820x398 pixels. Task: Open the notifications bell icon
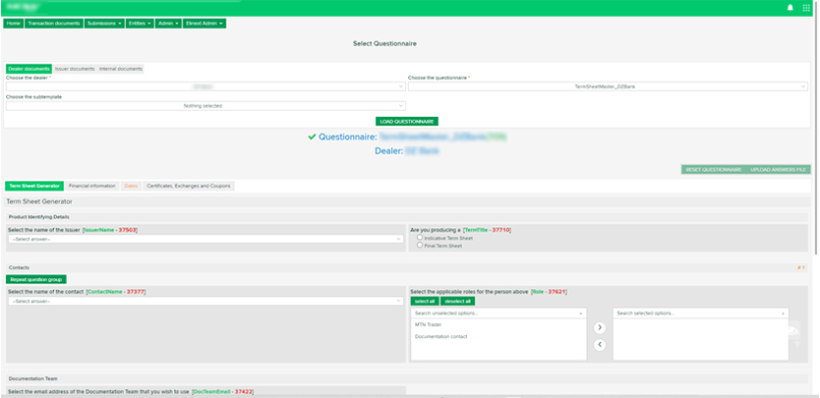point(790,8)
